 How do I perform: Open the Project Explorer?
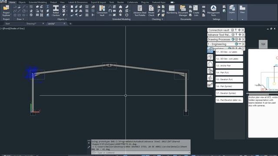coord(6,11)
